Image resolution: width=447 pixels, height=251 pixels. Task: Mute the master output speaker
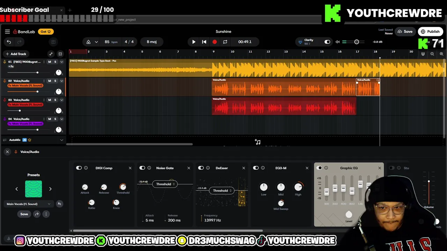click(337, 42)
